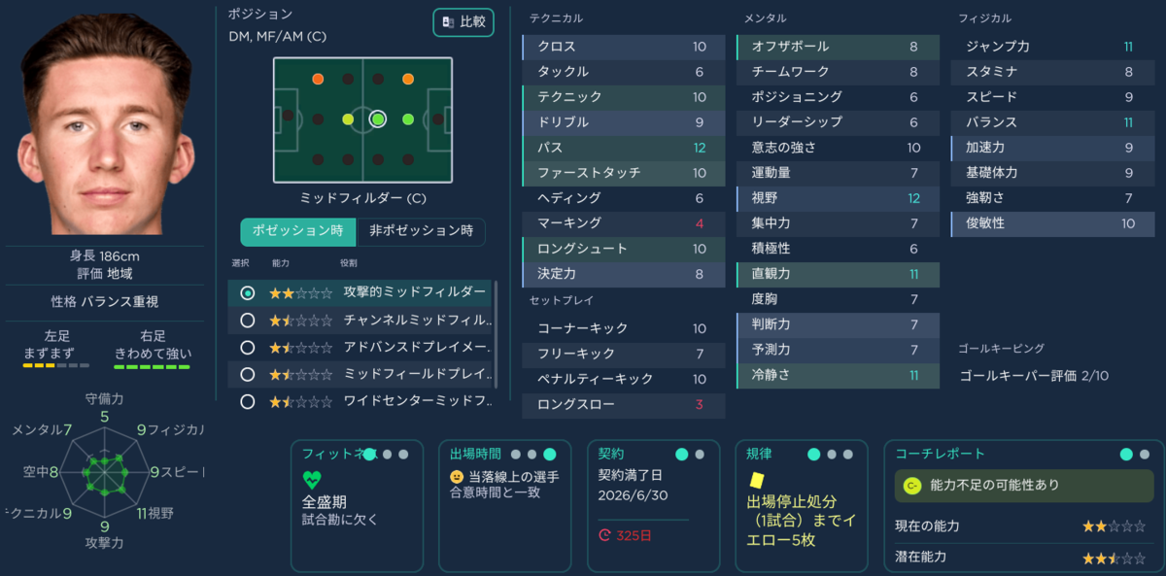Click the C- grade badge in coach report
This screenshot has height=576, width=1166.
[911, 485]
